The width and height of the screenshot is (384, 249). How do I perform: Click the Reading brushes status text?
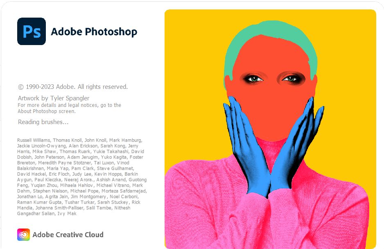[43, 122]
